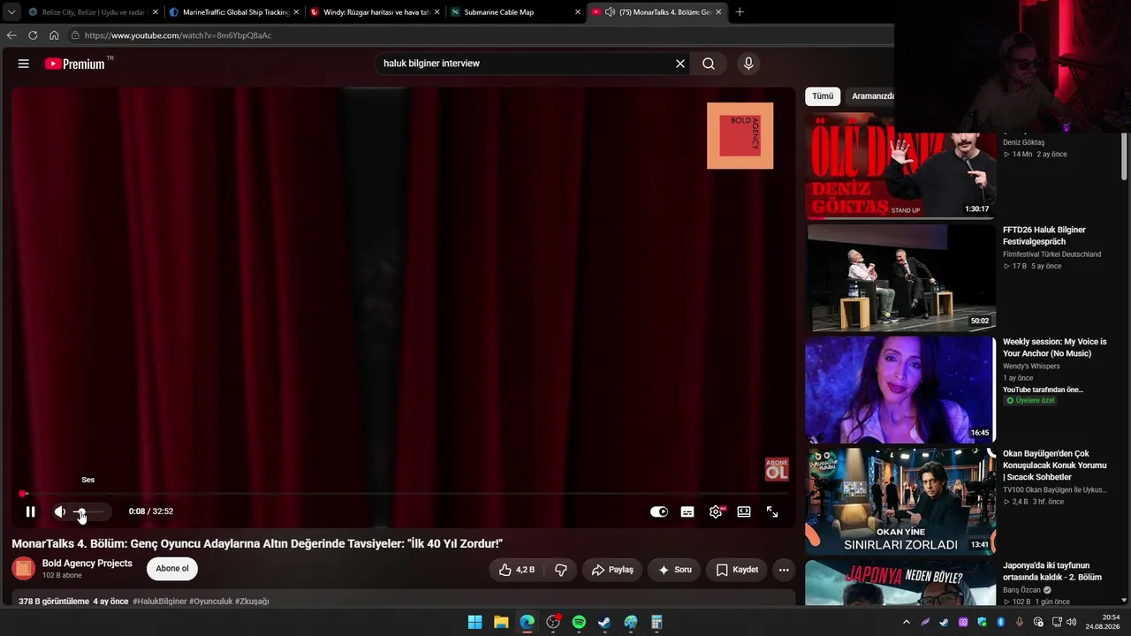Run search with the magnifier button
The image size is (1131, 636).
tap(709, 64)
